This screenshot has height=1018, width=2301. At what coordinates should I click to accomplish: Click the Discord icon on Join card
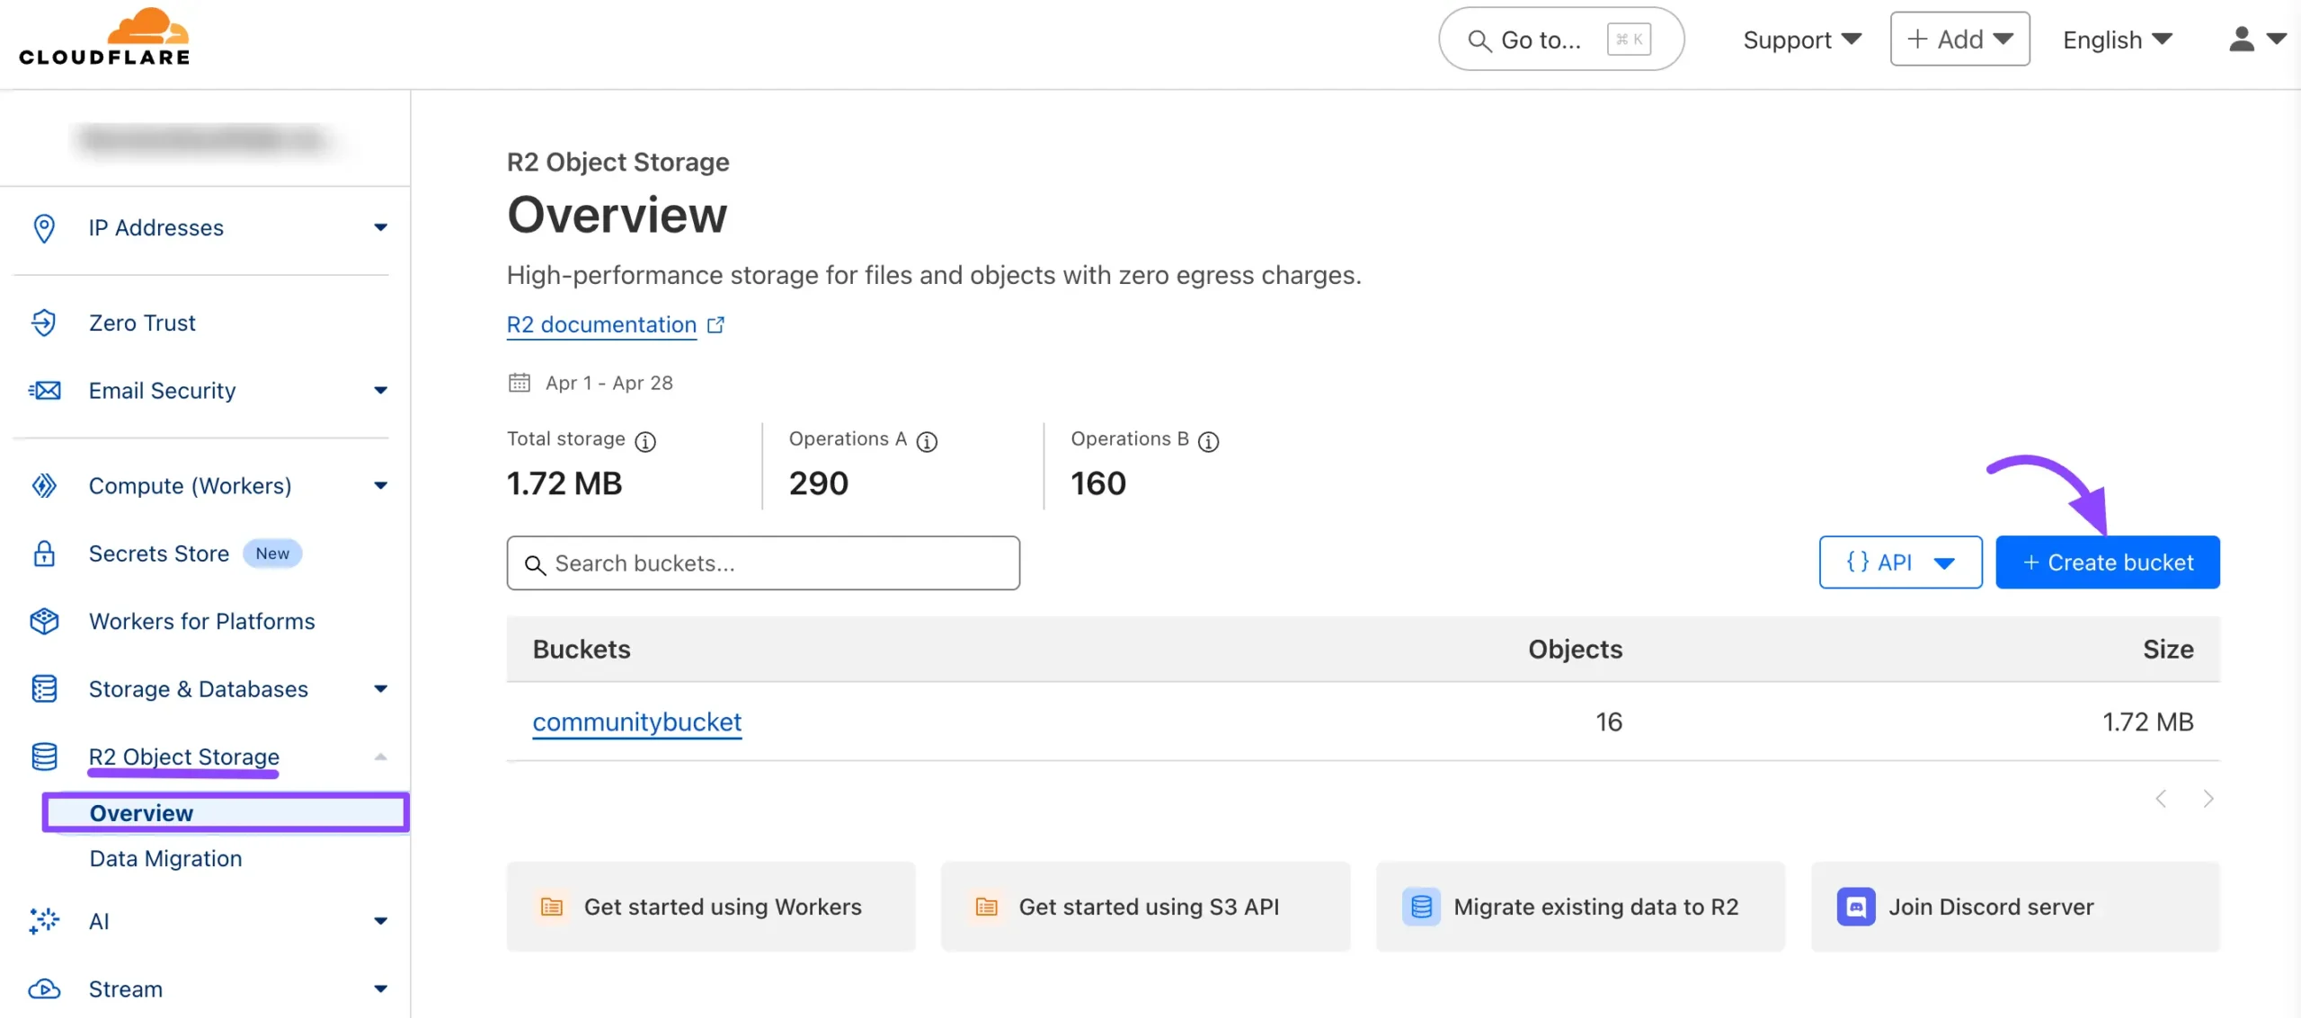click(x=1856, y=907)
